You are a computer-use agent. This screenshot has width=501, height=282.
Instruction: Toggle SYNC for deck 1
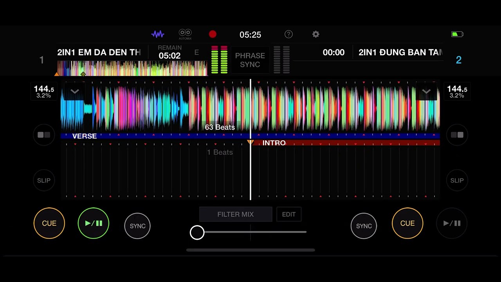coord(137,226)
